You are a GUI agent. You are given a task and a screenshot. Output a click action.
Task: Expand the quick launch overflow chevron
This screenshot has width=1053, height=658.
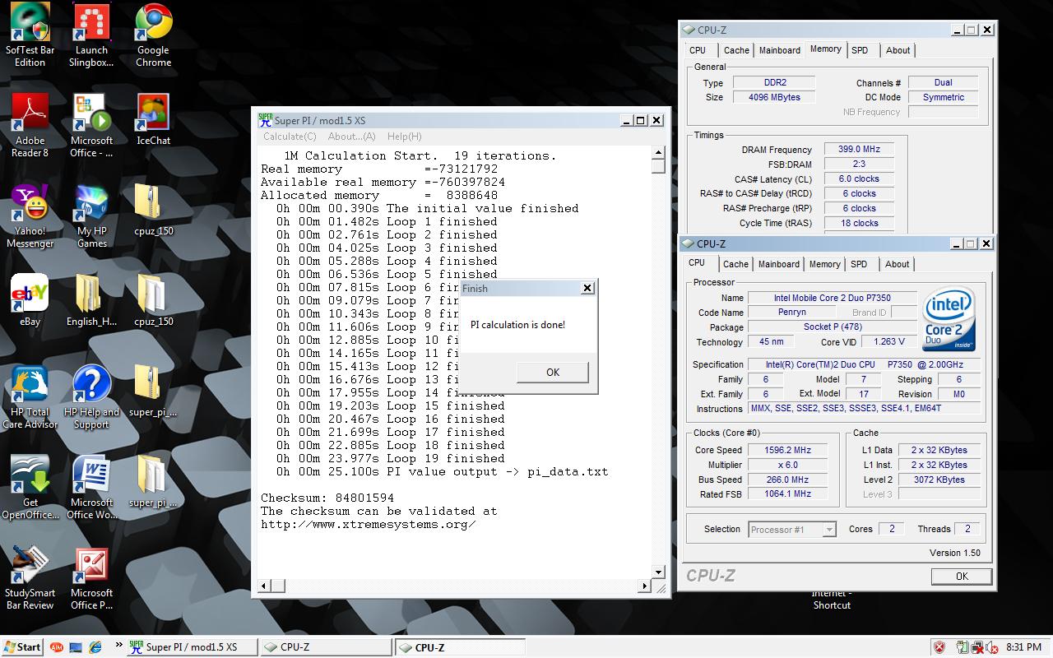[x=119, y=646]
